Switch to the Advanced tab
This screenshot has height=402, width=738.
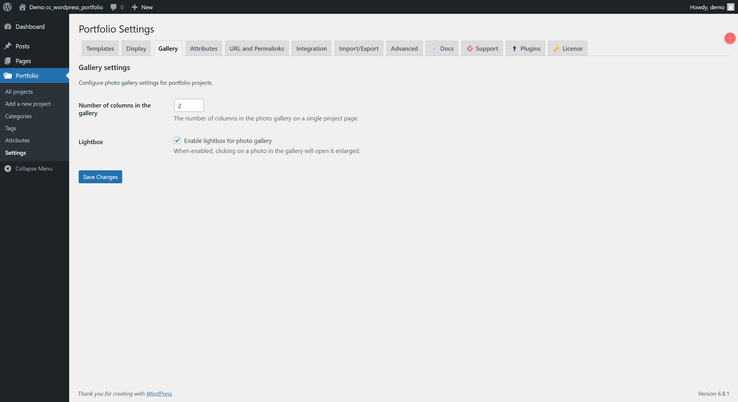[x=404, y=48]
